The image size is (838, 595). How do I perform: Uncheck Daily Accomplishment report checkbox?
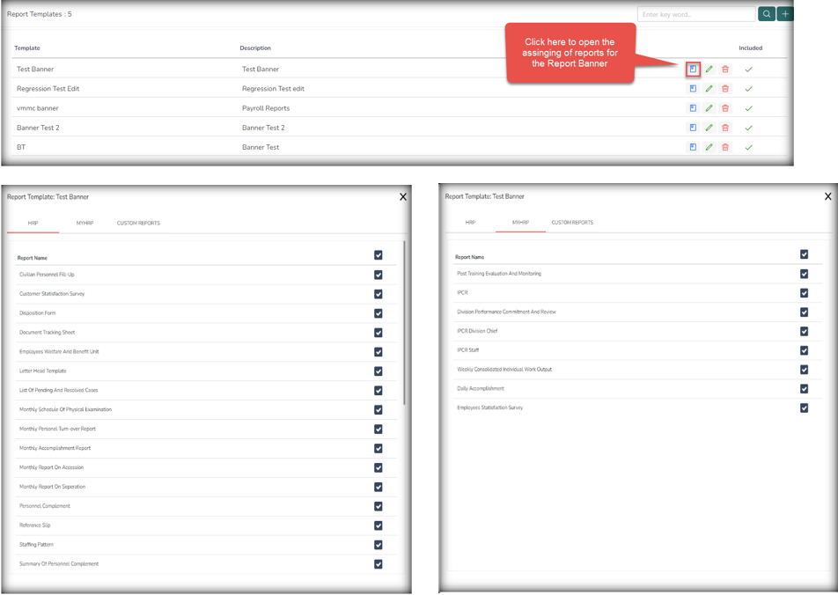(804, 389)
